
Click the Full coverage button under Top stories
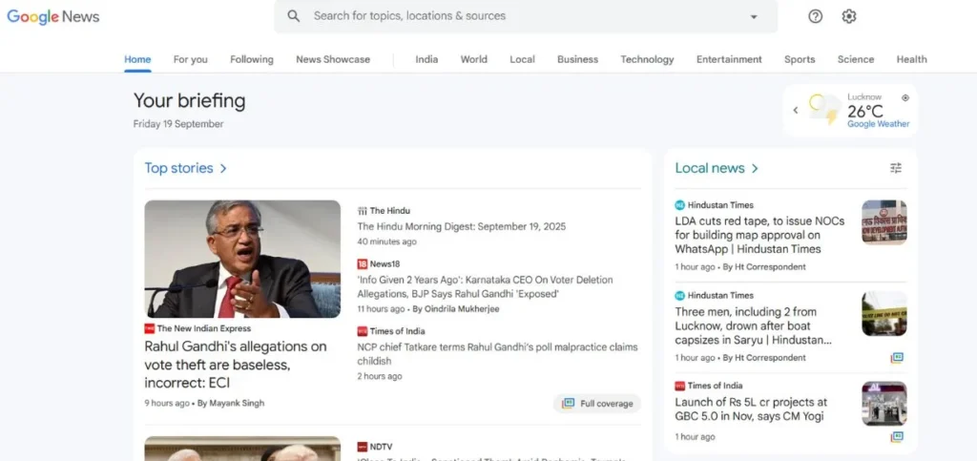click(597, 404)
